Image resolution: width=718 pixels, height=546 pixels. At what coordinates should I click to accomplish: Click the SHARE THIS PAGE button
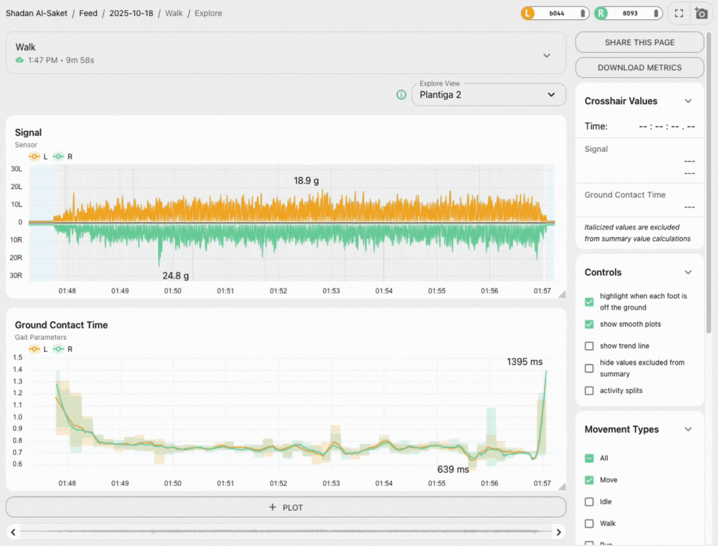[x=639, y=42]
